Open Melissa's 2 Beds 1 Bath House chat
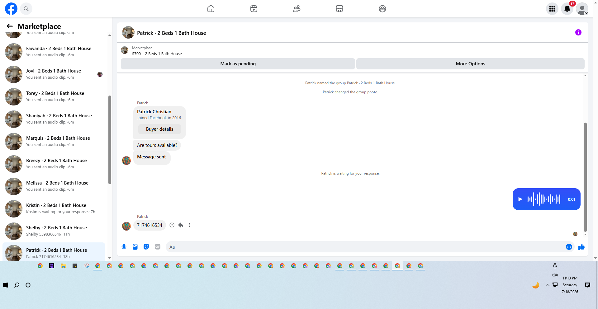The height and width of the screenshot is (309, 598). pyautogui.click(x=54, y=186)
